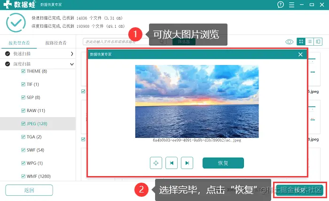This screenshot has width=329, height=201.
Task: Expand the 快速扫描 section arrow
Action: pos(72,54)
